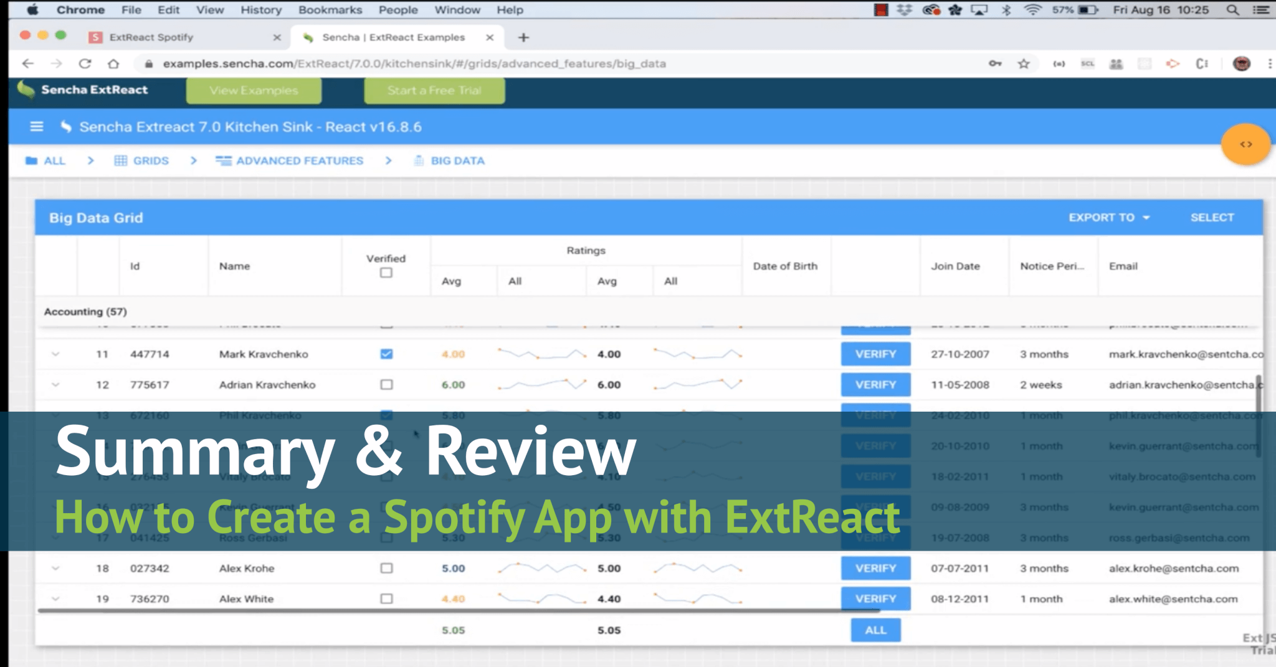Image resolution: width=1276 pixels, height=667 pixels.
Task: Click VERIFY for Alex Krohe
Action: tap(875, 568)
